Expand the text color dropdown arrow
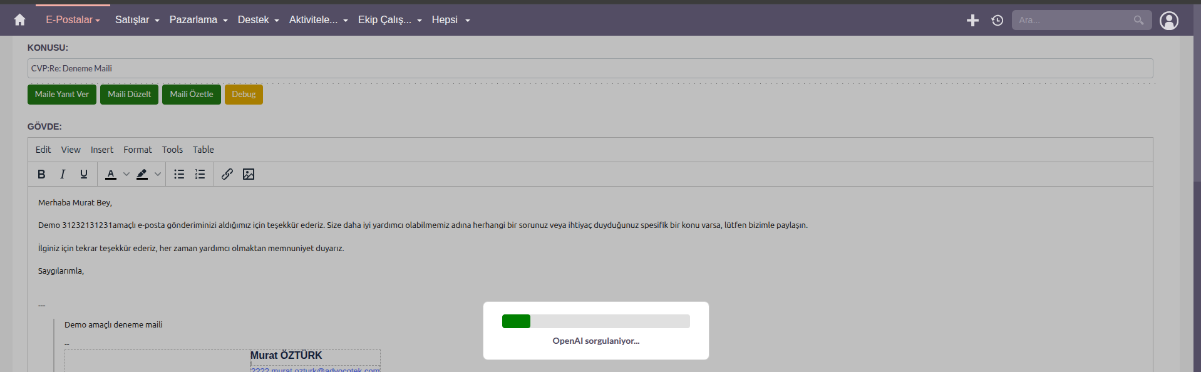Image resolution: width=1201 pixels, height=372 pixels. [126, 174]
